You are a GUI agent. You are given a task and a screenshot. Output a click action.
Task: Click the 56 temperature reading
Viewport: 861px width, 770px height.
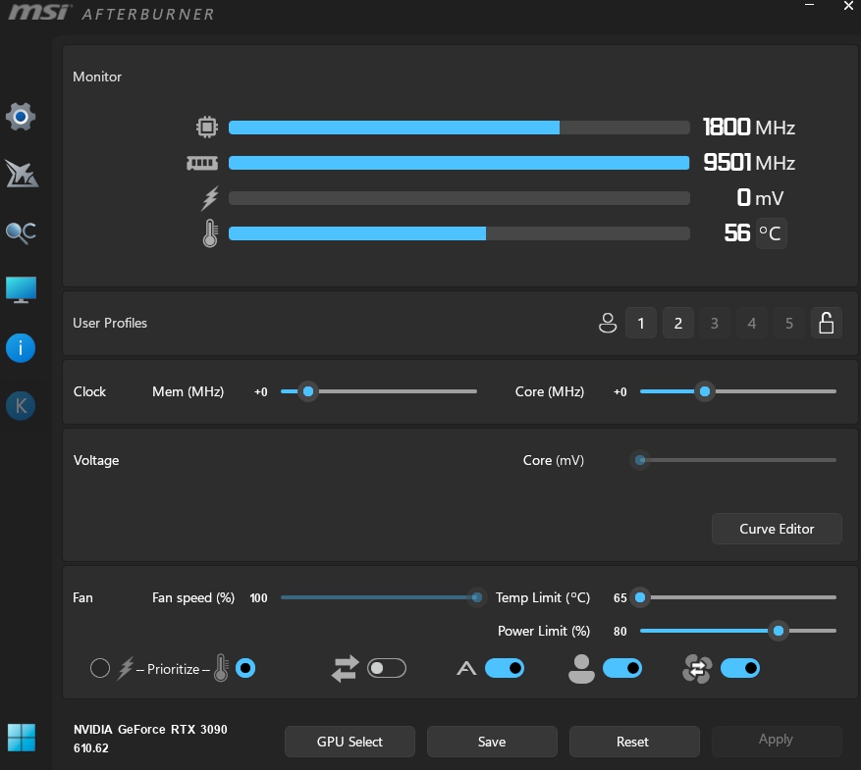(x=737, y=233)
